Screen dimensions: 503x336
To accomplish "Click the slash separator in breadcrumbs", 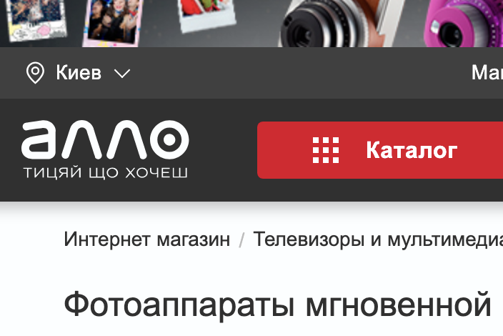I will [x=241, y=240].
